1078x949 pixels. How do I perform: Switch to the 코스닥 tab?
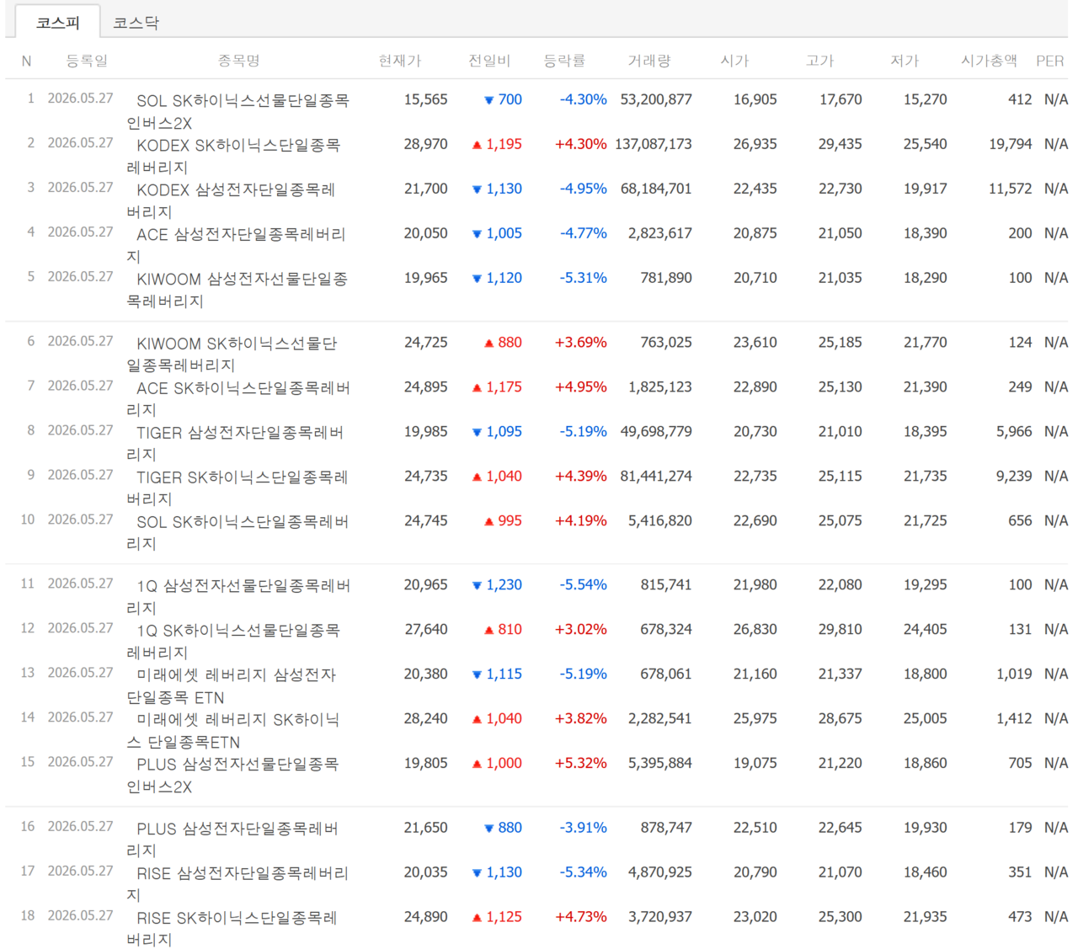(x=136, y=23)
